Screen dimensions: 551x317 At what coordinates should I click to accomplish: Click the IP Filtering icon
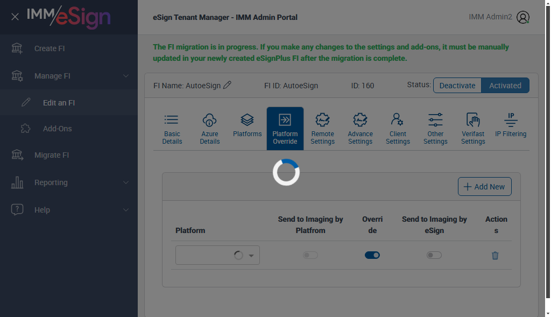tap(511, 120)
